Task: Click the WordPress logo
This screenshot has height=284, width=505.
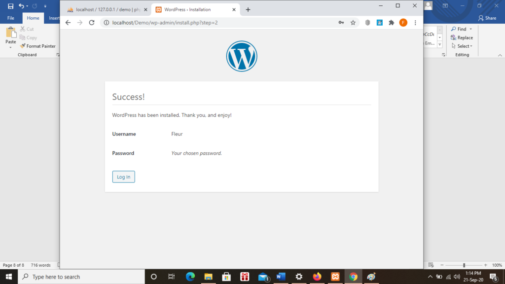Action: pyautogui.click(x=242, y=56)
